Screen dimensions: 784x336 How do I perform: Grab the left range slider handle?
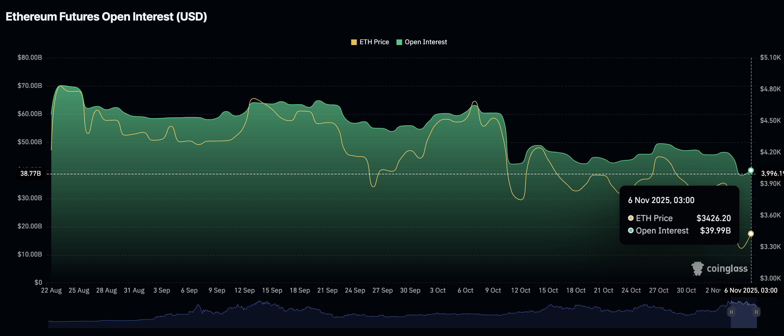(731, 312)
